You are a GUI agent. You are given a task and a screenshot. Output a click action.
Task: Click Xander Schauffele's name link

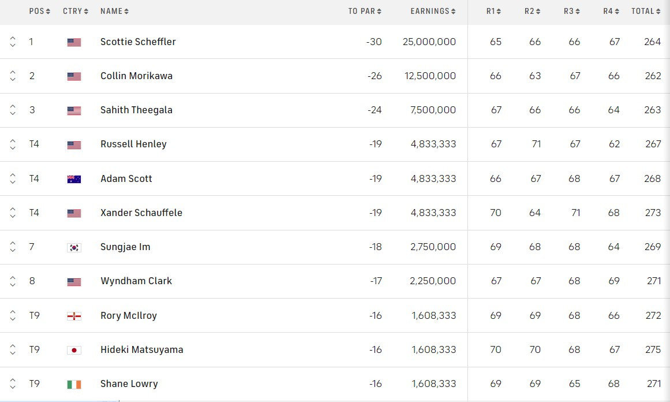[141, 213]
